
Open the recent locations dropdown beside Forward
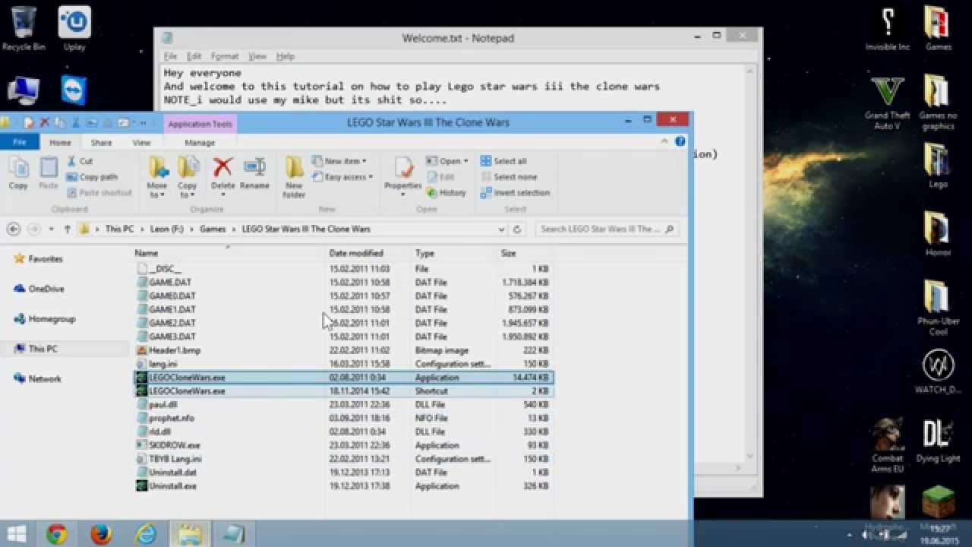51,229
